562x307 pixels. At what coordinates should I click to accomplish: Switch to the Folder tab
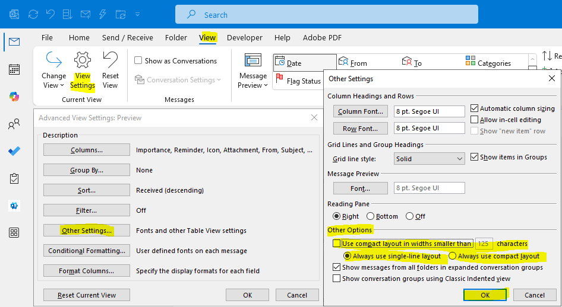pyautogui.click(x=176, y=37)
